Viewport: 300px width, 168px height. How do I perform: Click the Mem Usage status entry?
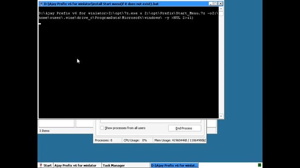[180, 140]
